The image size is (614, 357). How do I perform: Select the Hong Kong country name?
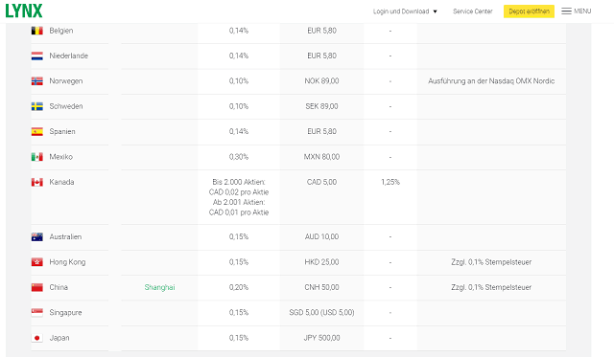[67, 262]
